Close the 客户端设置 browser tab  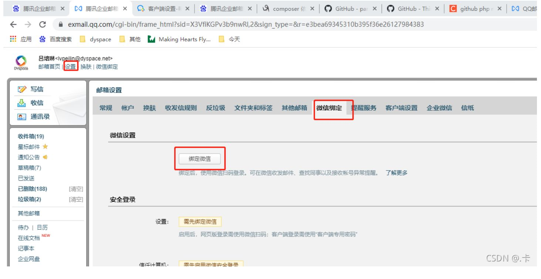click(187, 9)
